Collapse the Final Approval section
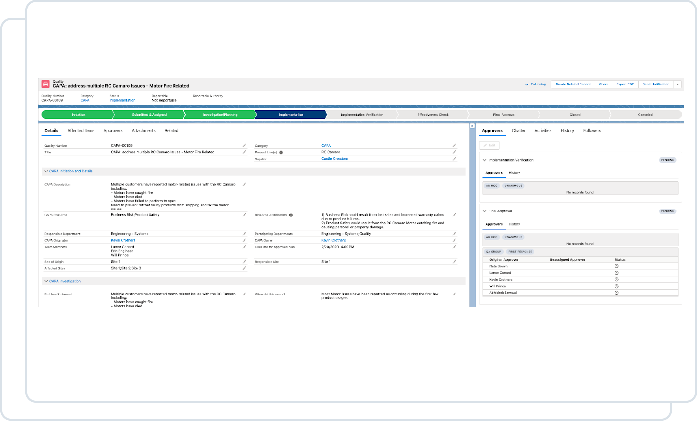The height and width of the screenshot is (421, 697). tap(485, 211)
